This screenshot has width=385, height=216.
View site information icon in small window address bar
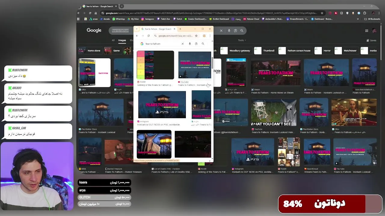point(155,36)
